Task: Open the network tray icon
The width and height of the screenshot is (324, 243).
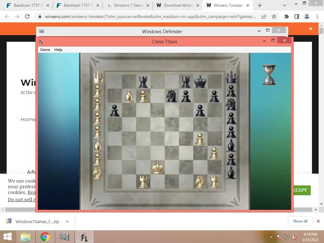Action: 287,237
